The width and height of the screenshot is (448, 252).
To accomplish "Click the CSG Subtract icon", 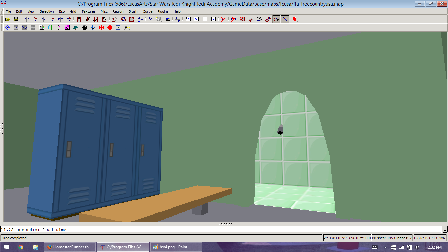I will (115, 19).
